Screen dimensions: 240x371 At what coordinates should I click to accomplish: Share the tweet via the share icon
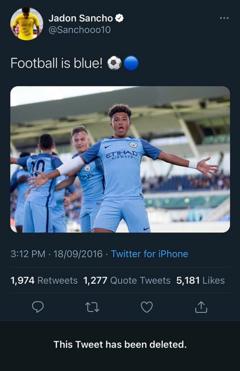click(x=201, y=307)
